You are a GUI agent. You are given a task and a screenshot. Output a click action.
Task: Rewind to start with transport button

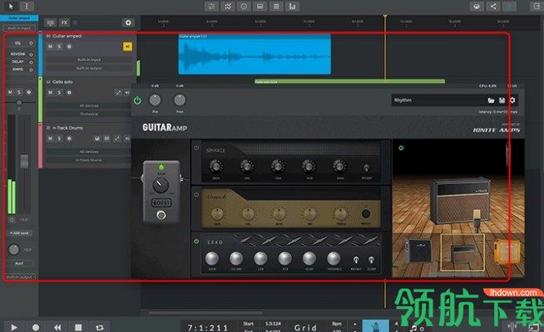57,327
